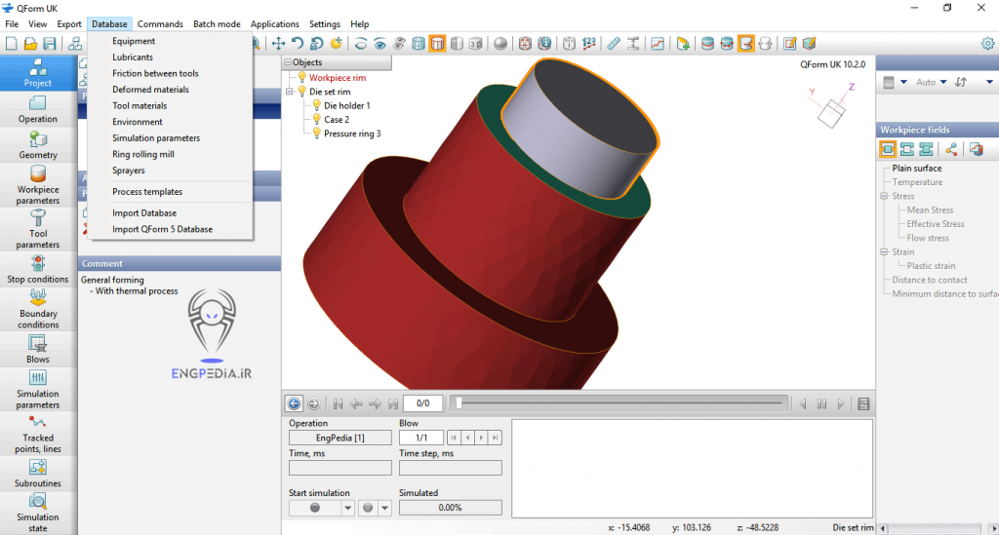Click the Blow number 1/1 field

421,439
